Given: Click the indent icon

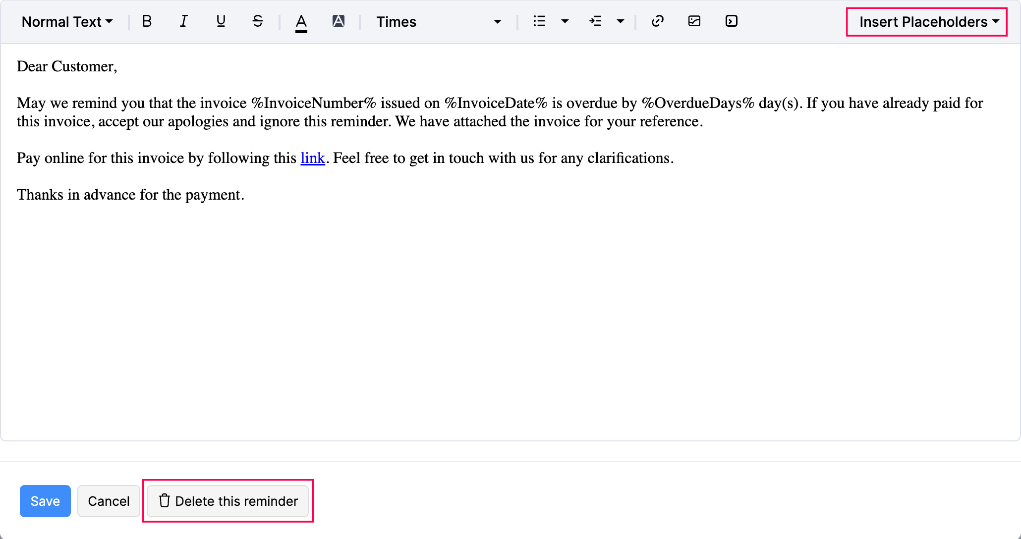Looking at the screenshot, I should [595, 21].
